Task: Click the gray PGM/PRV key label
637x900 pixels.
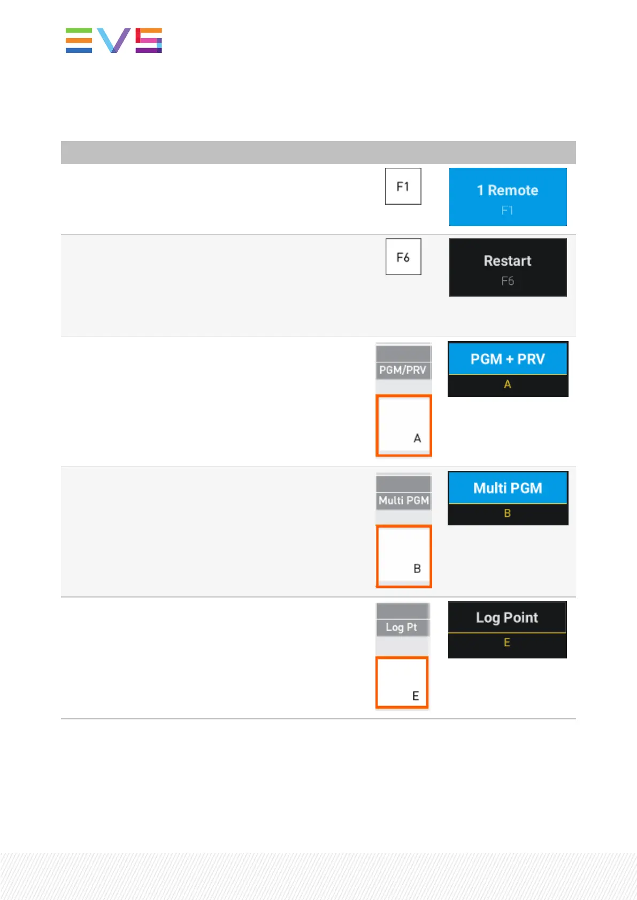Action: click(403, 370)
